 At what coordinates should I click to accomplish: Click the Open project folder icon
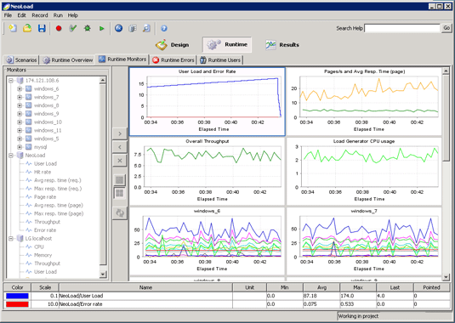click(x=27, y=28)
